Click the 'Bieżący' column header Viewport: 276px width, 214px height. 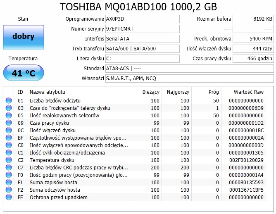click(x=147, y=92)
